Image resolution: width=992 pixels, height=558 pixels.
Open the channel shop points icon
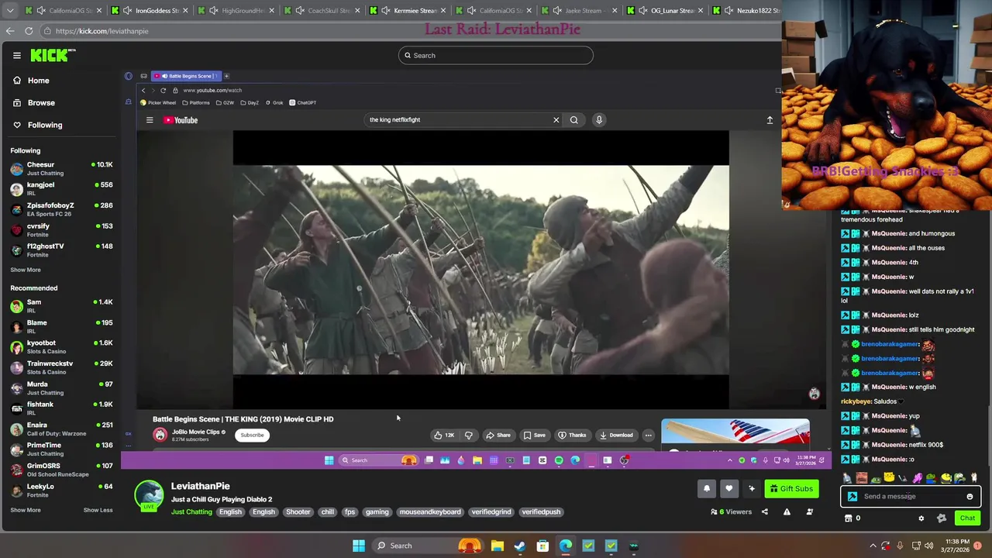click(x=849, y=518)
